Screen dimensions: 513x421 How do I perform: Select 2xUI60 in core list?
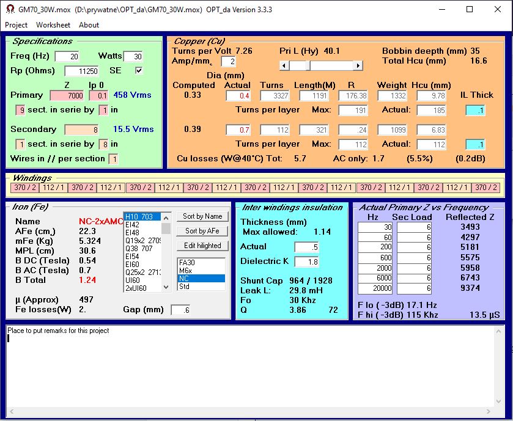(142, 288)
